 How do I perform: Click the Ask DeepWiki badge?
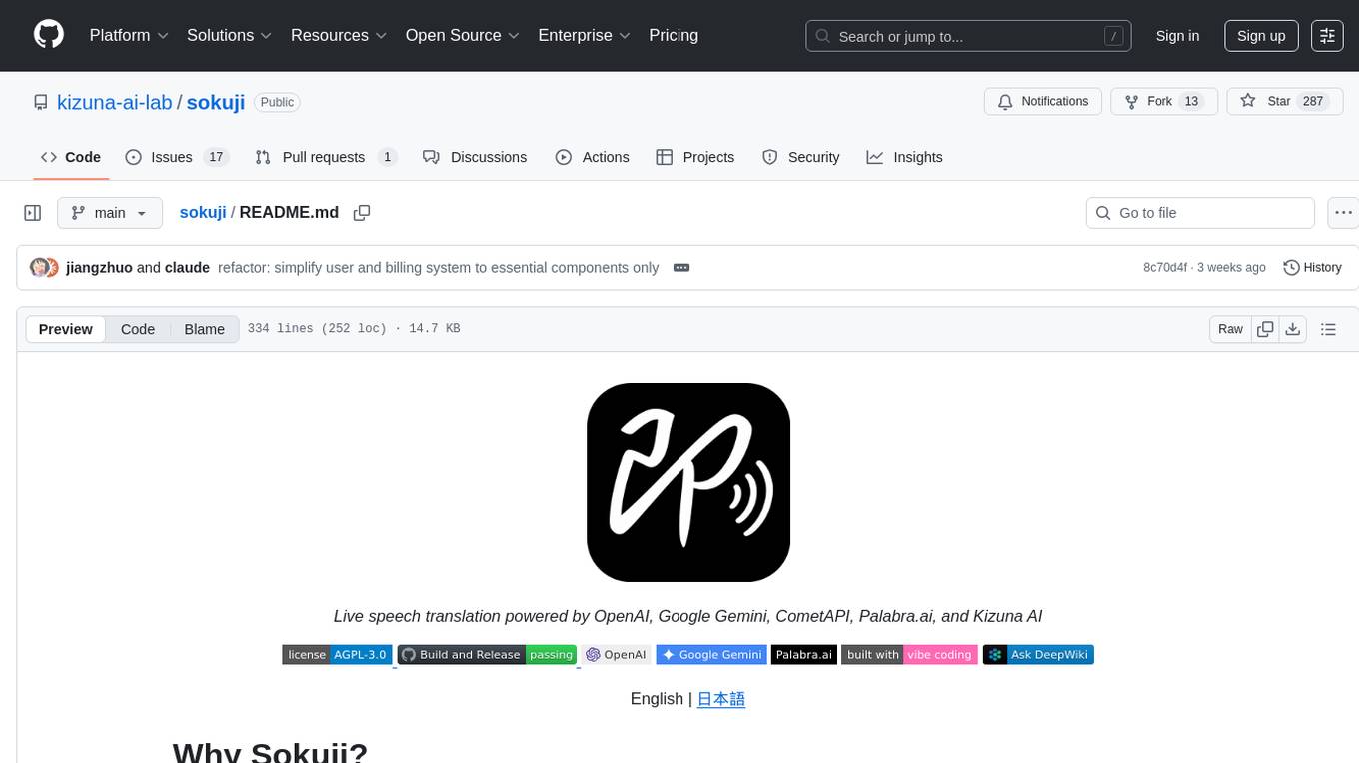pyautogui.click(x=1038, y=655)
